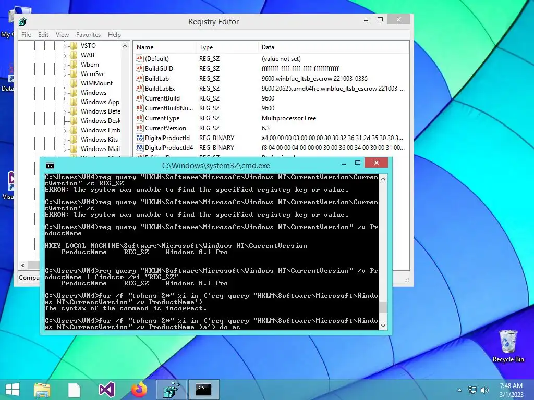Sort values by the Type column header

click(x=227, y=47)
